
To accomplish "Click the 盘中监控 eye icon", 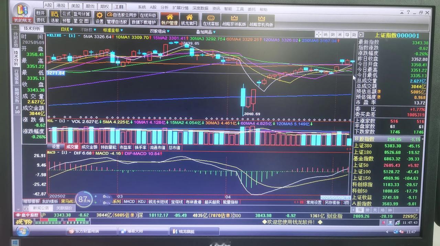I will coord(18,215).
